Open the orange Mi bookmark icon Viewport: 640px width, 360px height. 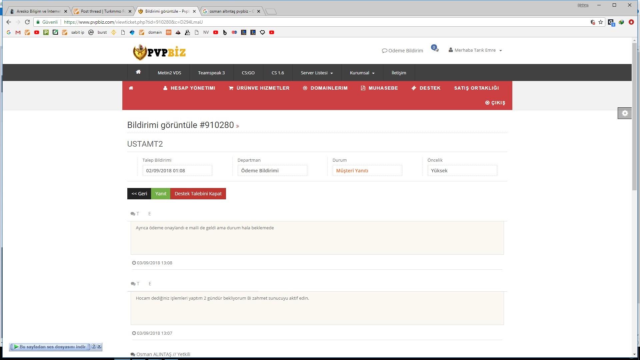click(x=169, y=32)
